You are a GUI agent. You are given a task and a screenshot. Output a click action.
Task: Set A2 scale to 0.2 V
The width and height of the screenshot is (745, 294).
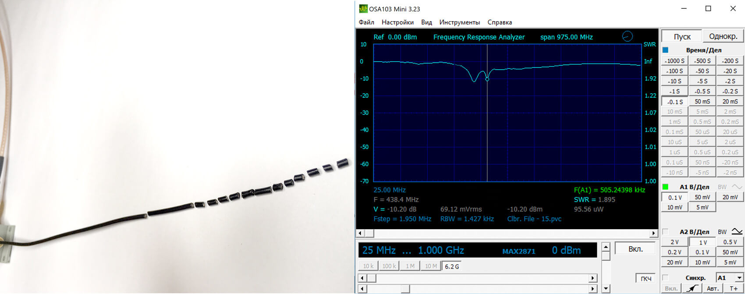click(x=674, y=252)
